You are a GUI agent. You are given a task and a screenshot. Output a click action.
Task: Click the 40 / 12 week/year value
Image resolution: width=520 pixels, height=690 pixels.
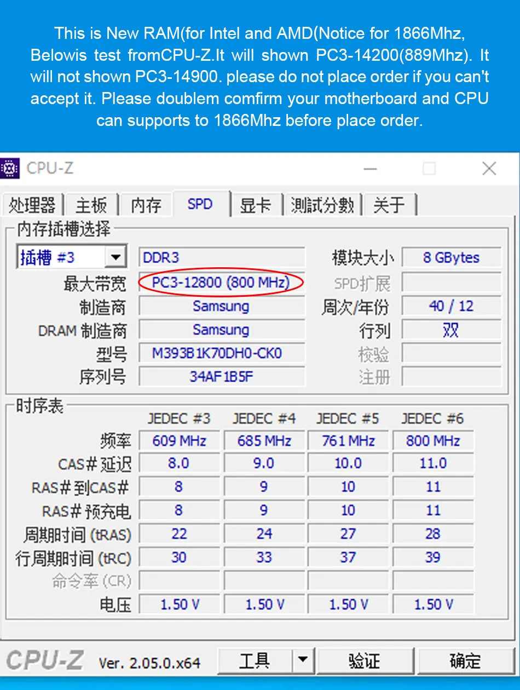tap(452, 306)
